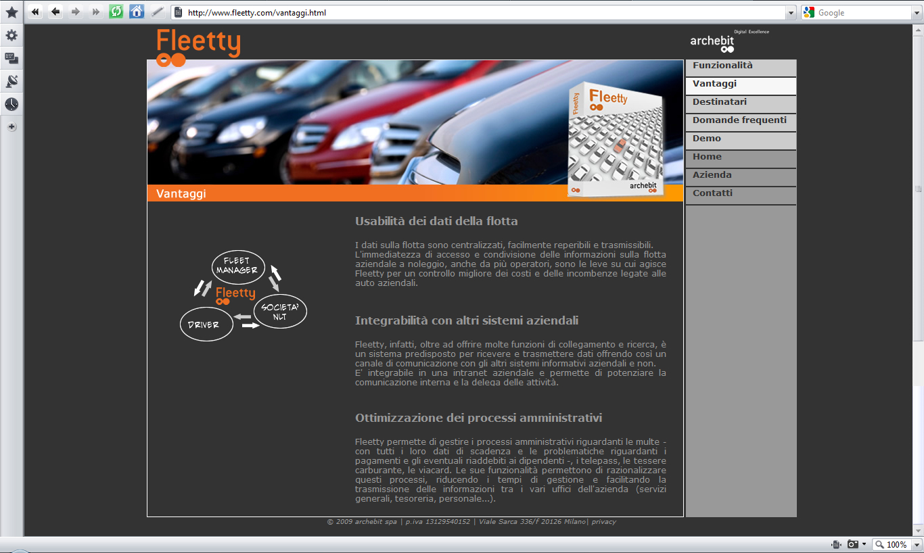Click the camera show images icon

point(853,544)
